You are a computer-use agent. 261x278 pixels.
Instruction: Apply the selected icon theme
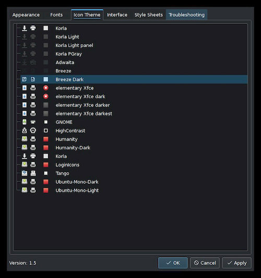pos(237,263)
